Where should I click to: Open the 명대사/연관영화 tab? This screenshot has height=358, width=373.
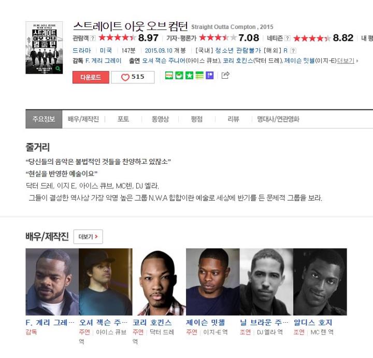(278, 119)
